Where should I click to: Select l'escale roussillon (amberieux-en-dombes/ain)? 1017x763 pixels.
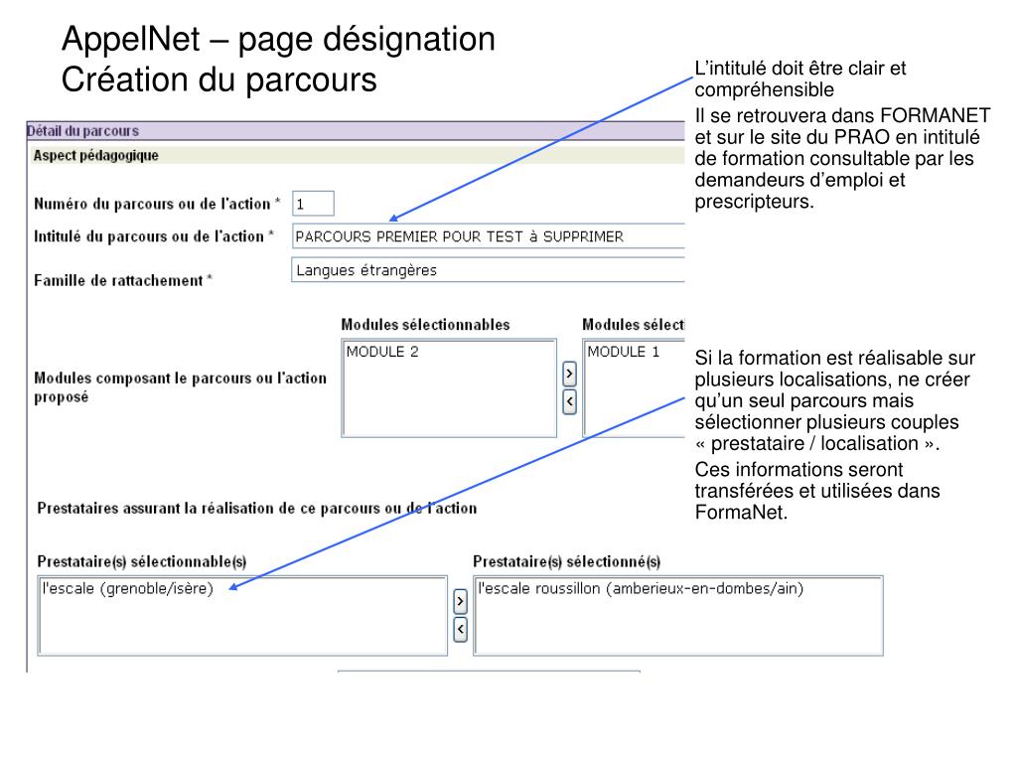pyautogui.click(x=641, y=588)
